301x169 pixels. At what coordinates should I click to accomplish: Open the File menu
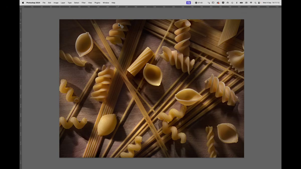tap(44, 3)
